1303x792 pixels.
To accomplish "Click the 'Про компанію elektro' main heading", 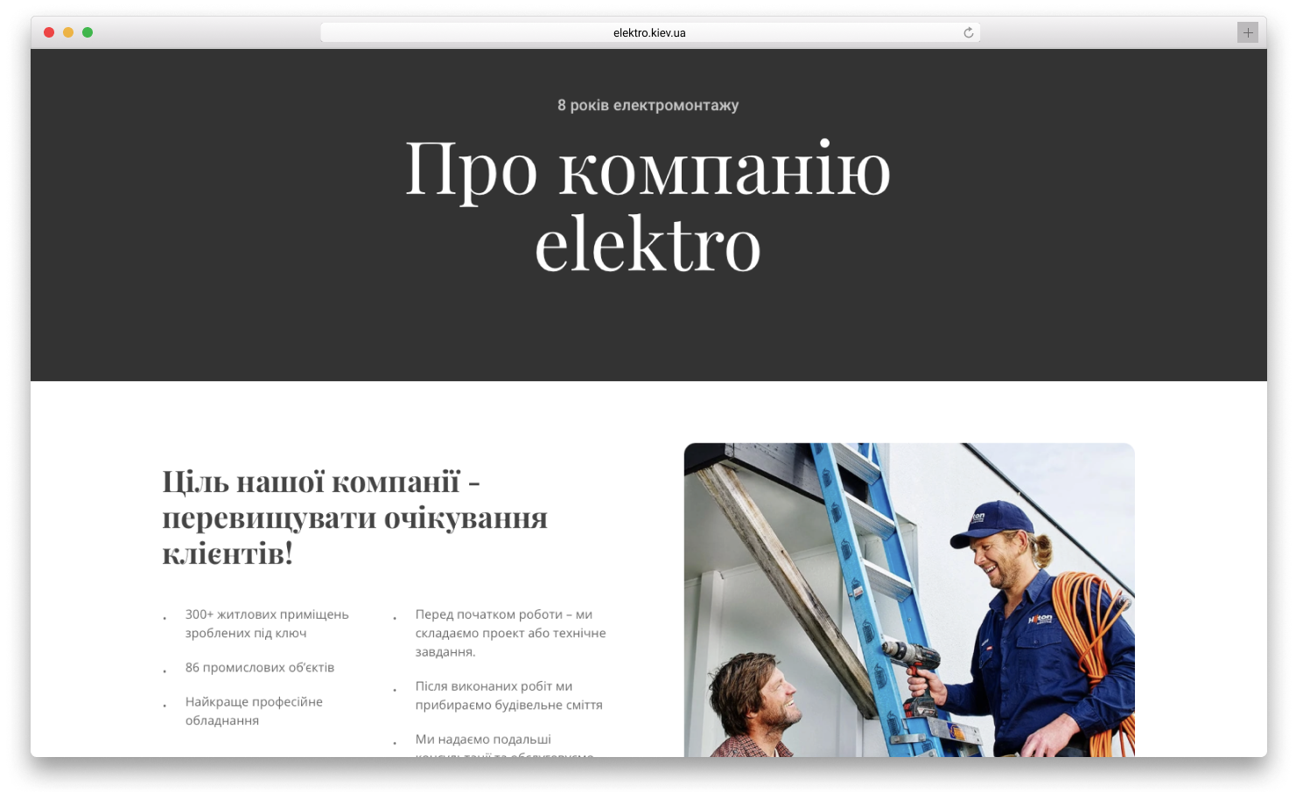I will (648, 205).
